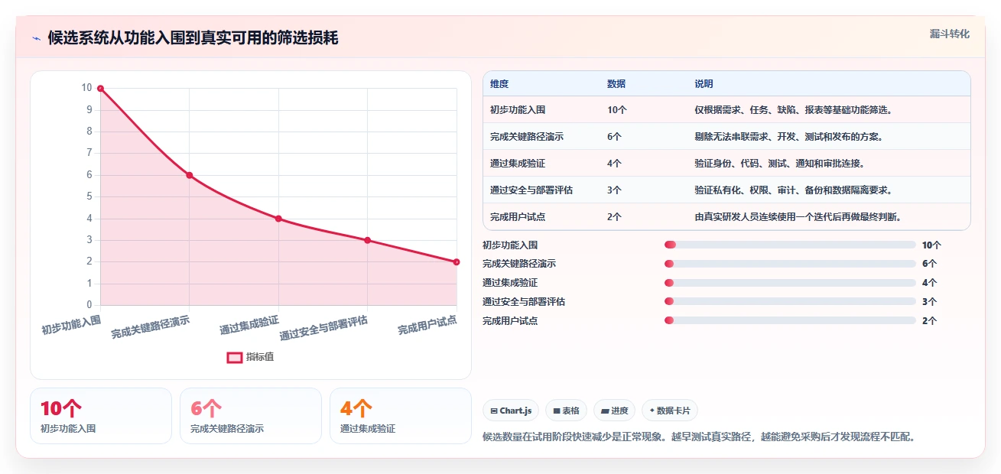Click table cell 通过安全与部署评估

pyautogui.click(x=531, y=190)
